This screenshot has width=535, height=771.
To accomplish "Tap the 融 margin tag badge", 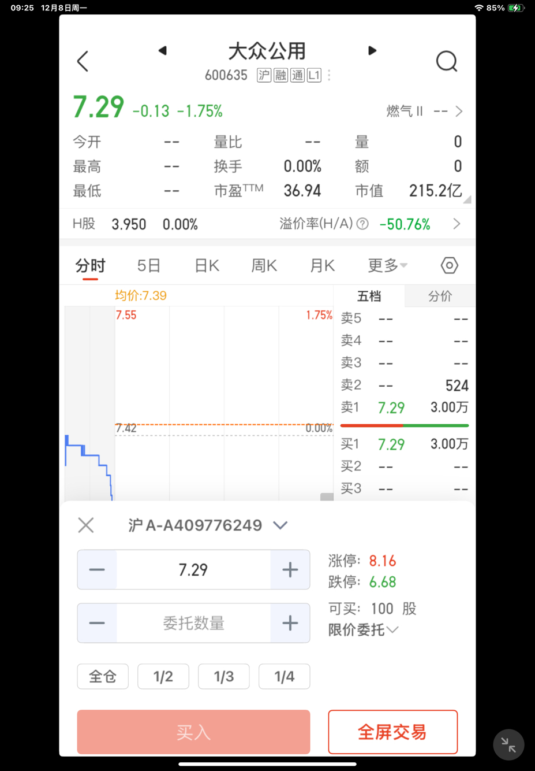I will pyautogui.click(x=280, y=75).
